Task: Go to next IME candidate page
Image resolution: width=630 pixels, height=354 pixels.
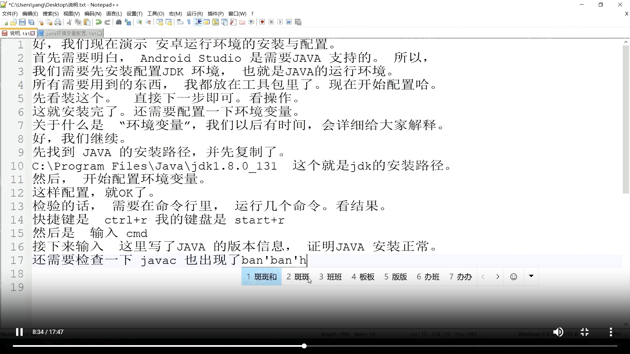Action: [498, 277]
